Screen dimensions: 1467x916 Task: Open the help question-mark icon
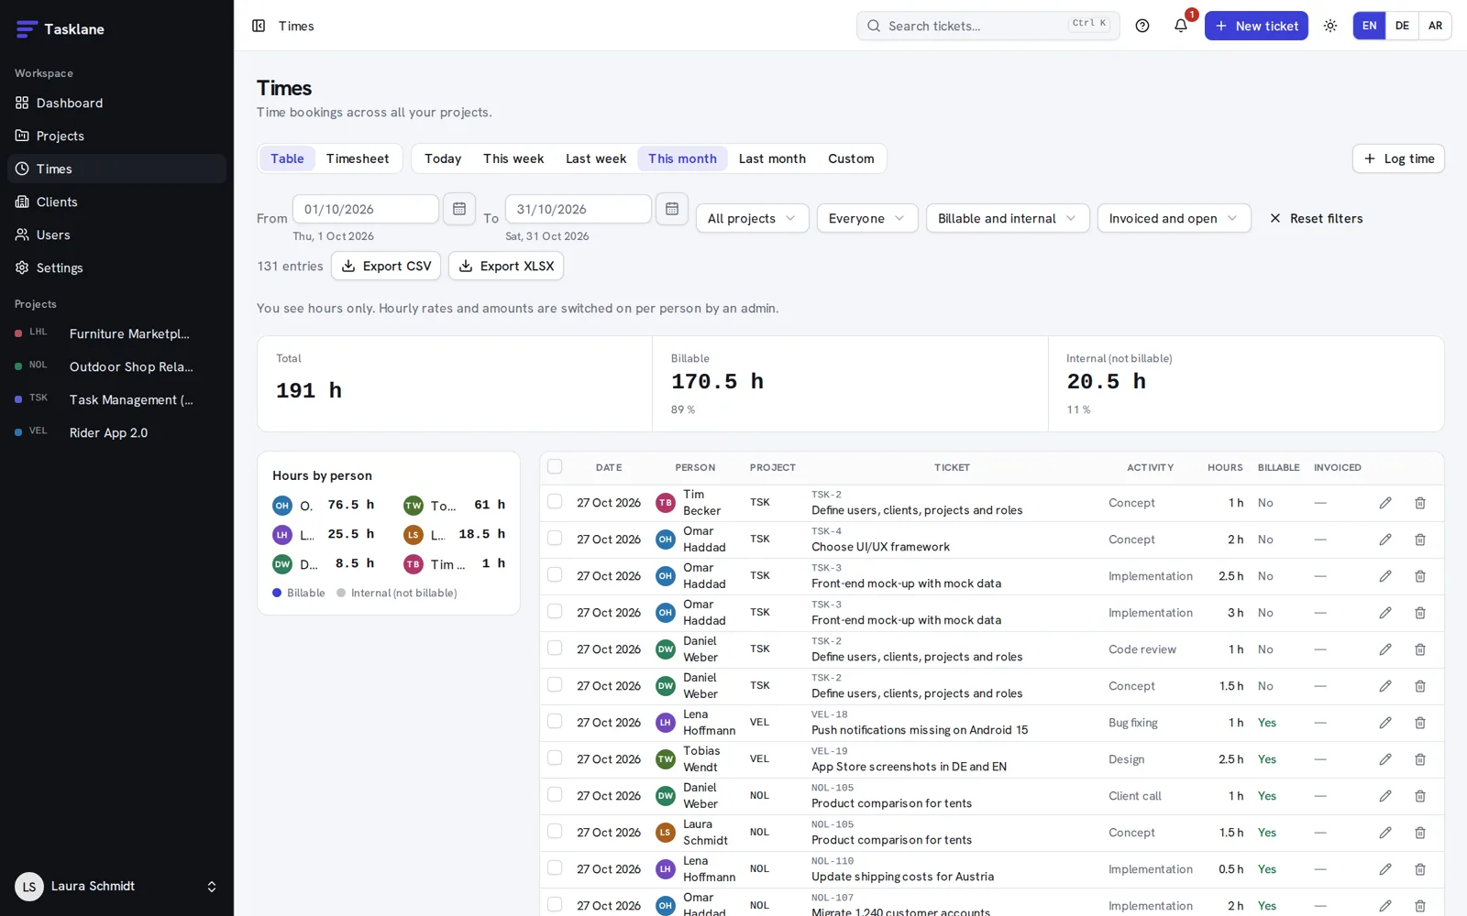[x=1142, y=26]
